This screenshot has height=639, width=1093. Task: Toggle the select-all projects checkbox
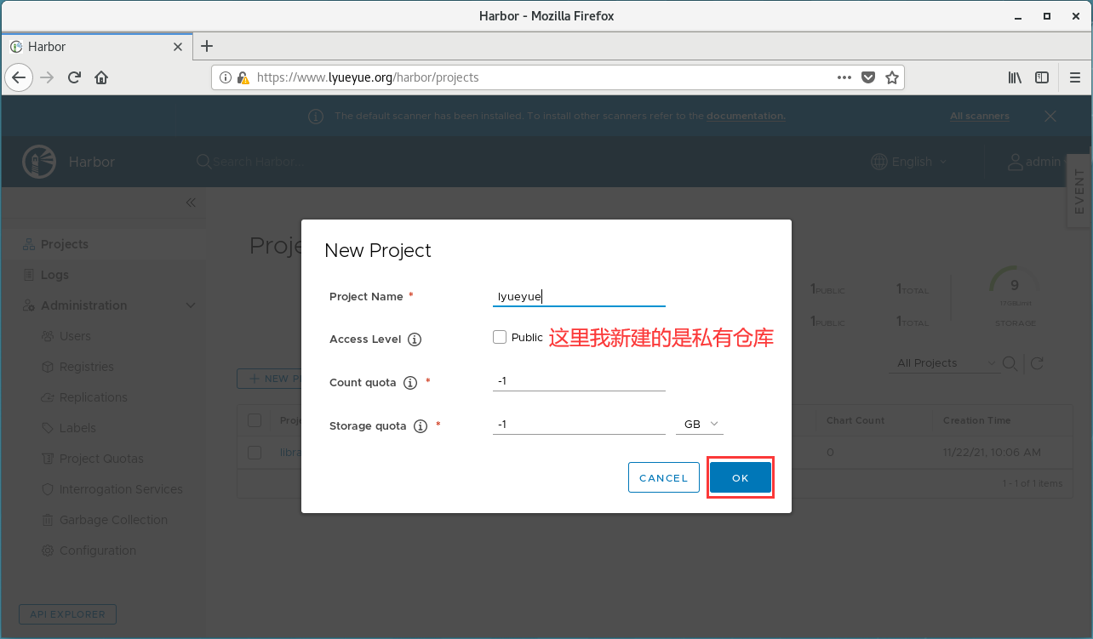[x=255, y=419]
